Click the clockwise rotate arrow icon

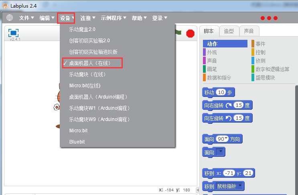point(229,105)
